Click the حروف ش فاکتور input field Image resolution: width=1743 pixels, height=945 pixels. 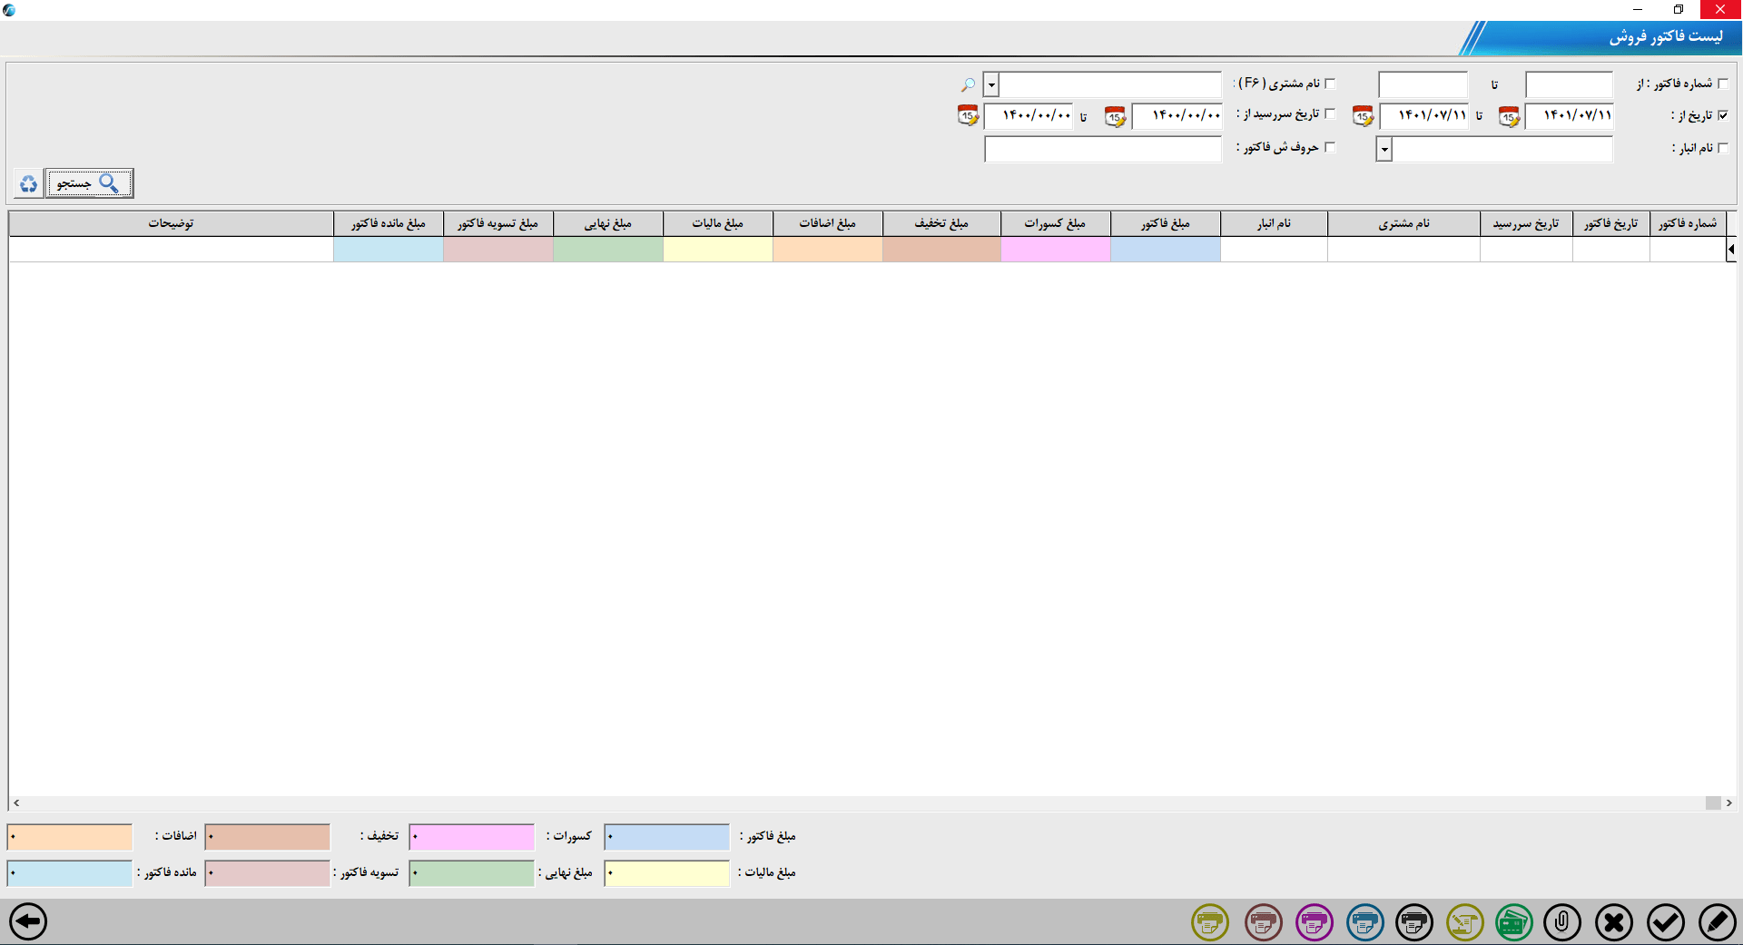pos(1103,149)
